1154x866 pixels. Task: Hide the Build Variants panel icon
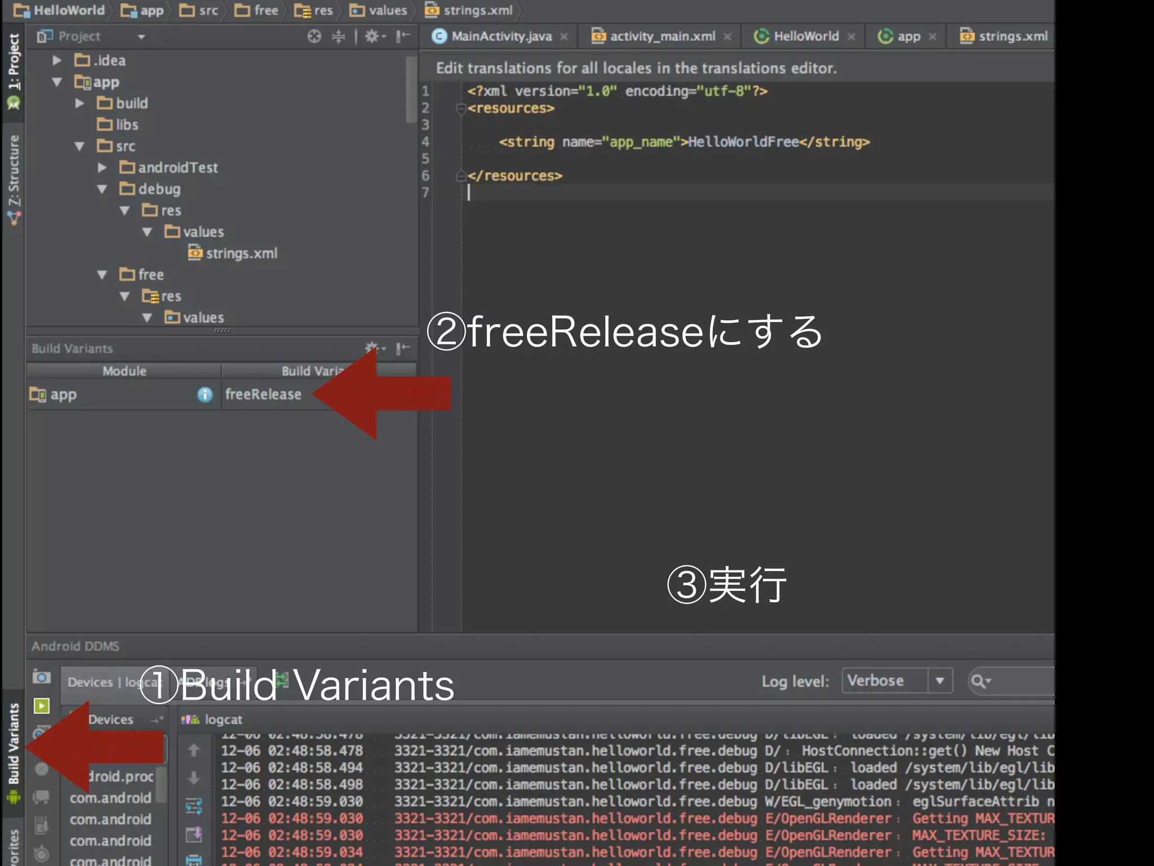click(403, 348)
